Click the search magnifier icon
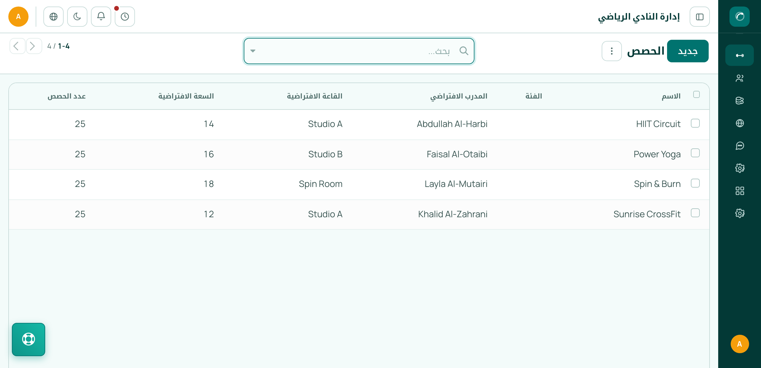 pos(464,51)
